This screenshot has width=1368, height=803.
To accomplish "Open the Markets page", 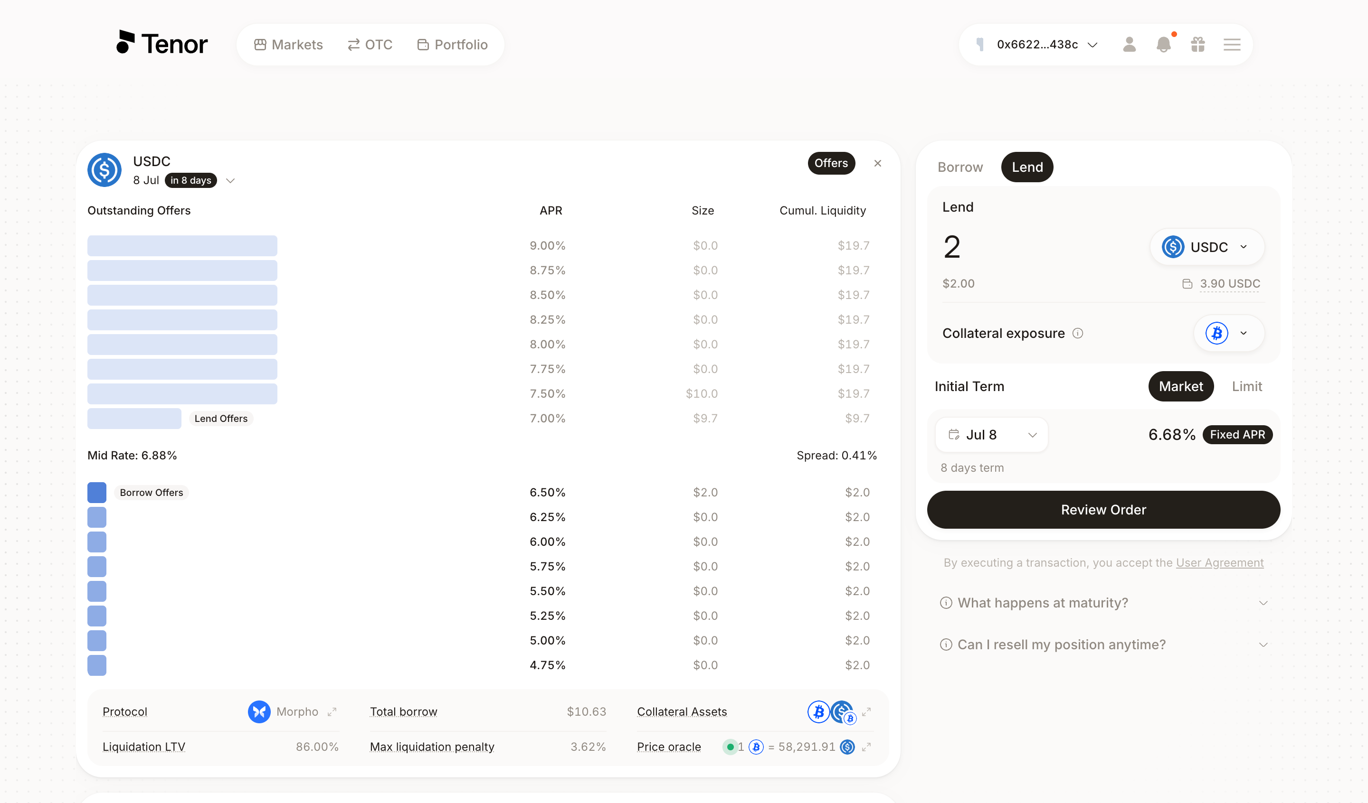I will coord(288,45).
